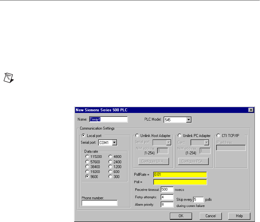The image size is (260, 222).
Task: Open the Unilink PC Adapter Card dropdown
Action: (206, 142)
